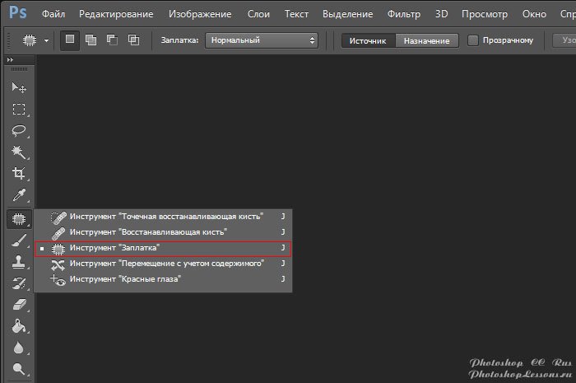
Task: Choose Инструмент "Красные глаза" from flyout
Action: (125, 279)
